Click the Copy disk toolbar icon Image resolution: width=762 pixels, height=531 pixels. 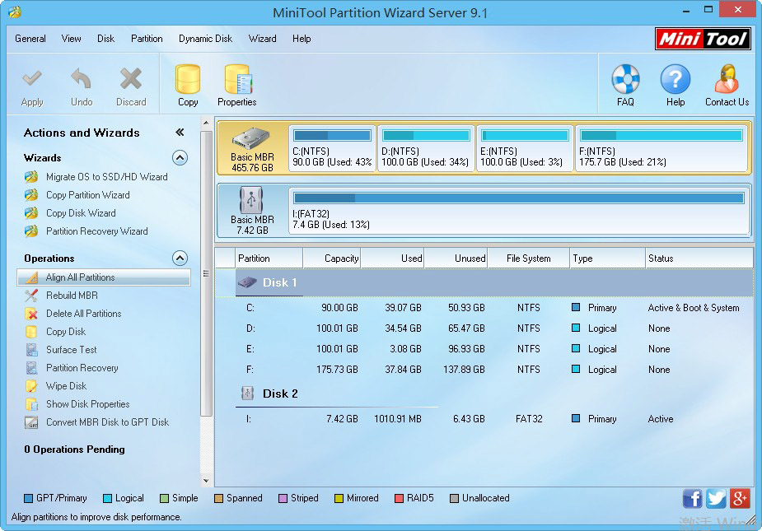188,79
